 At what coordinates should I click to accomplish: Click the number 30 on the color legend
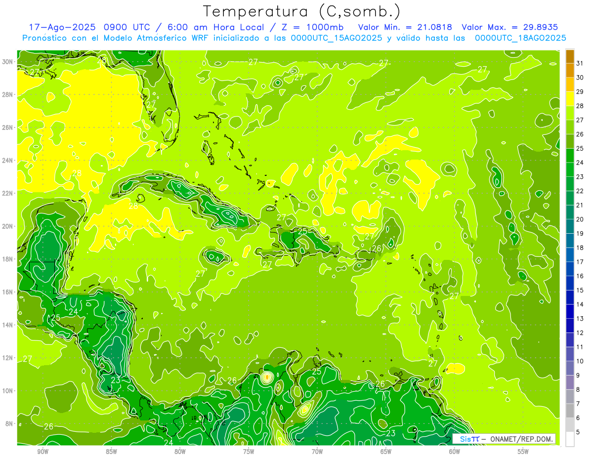580,77
